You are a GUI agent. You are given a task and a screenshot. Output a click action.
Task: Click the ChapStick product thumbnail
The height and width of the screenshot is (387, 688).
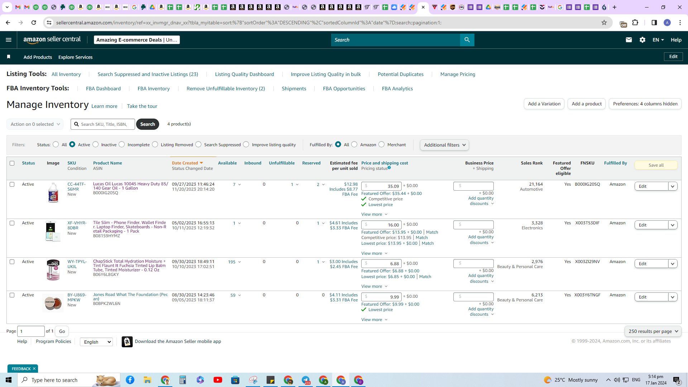pyautogui.click(x=53, y=270)
